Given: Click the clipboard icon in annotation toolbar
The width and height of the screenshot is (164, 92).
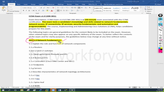Looking at the screenshot, I should click(x=160, y=46).
